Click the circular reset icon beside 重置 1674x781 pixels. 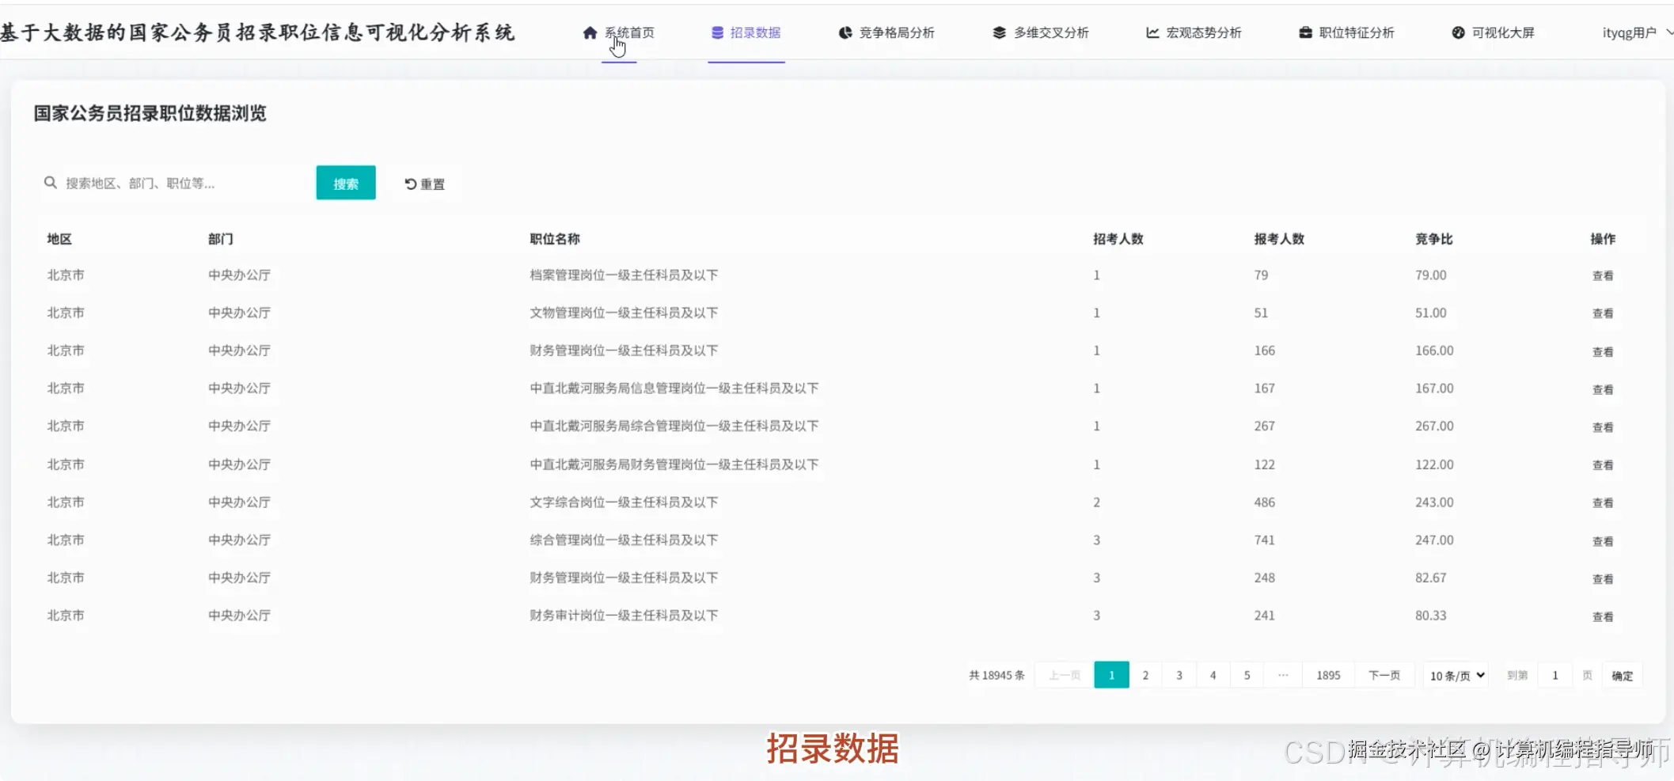(409, 183)
